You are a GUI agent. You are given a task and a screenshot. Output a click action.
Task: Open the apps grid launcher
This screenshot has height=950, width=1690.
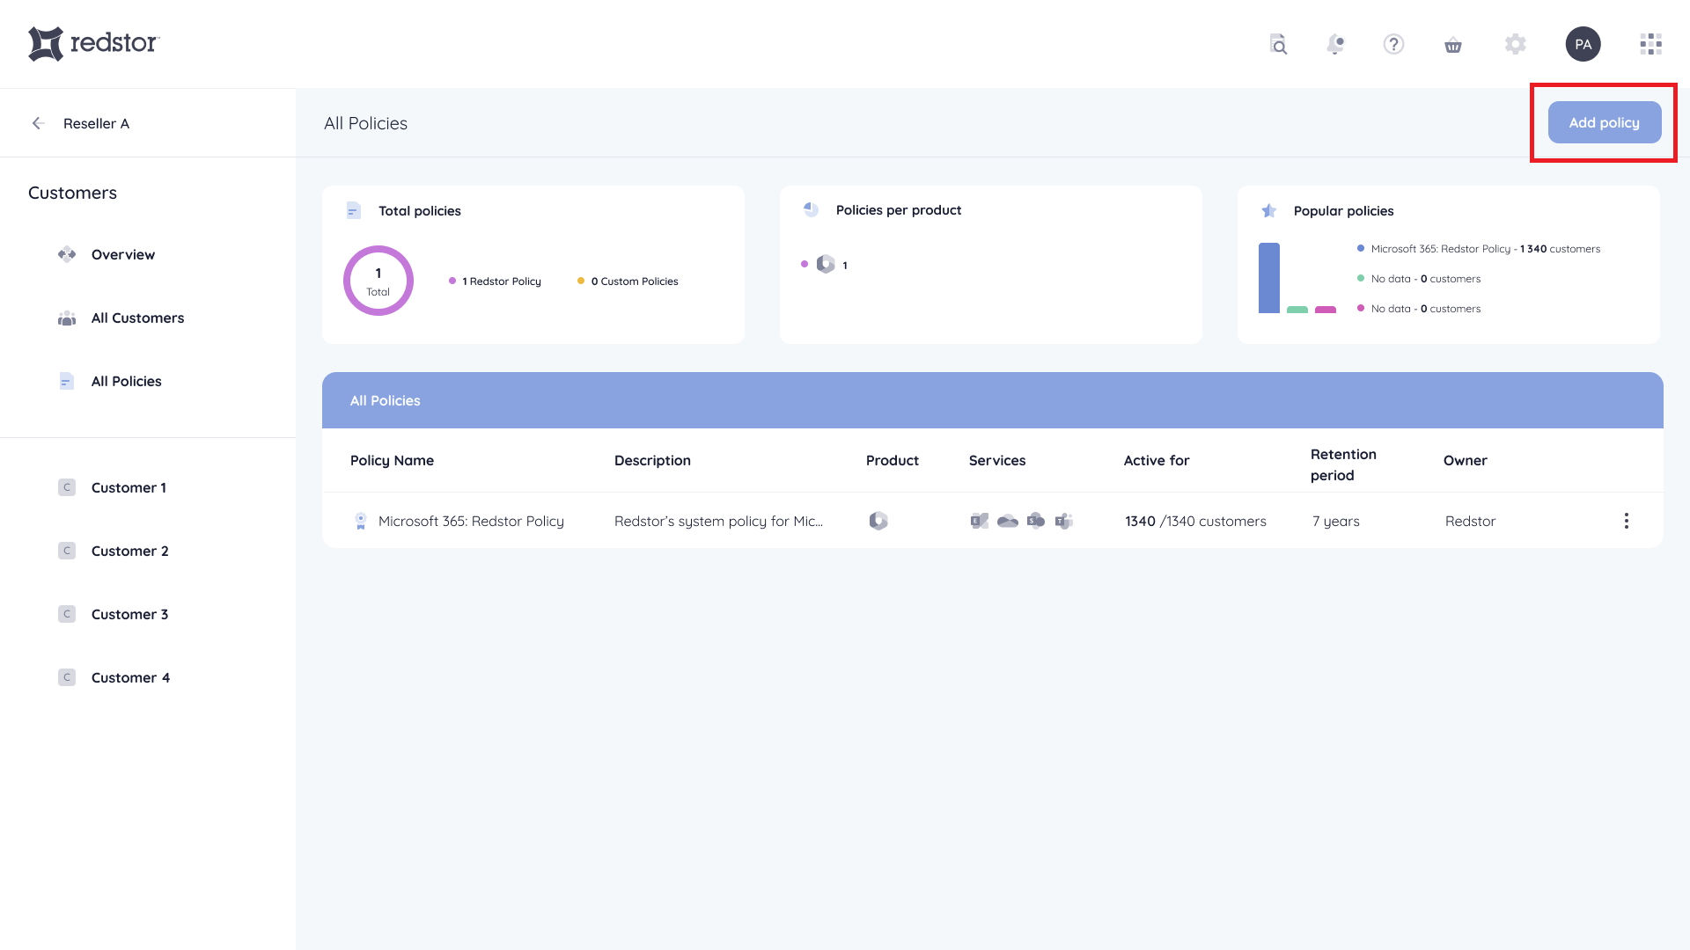1650,44
